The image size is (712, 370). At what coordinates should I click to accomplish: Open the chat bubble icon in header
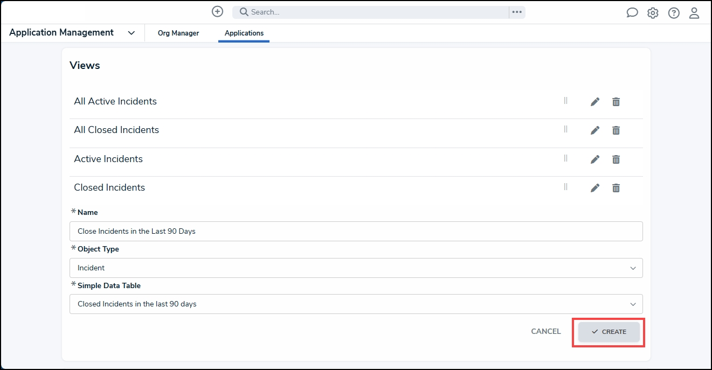tap(632, 13)
